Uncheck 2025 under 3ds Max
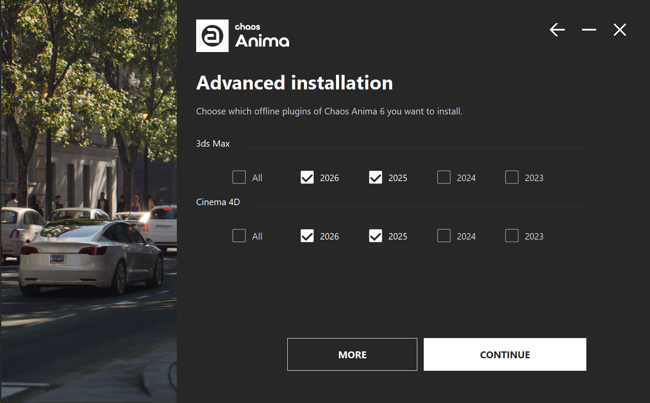This screenshot has width=650, height=403. 375,177
